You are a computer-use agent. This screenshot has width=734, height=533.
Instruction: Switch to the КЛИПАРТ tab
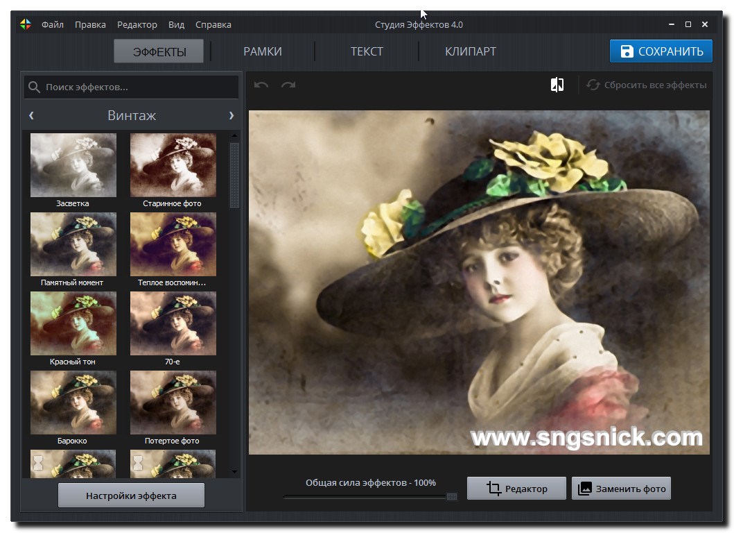tap(471, 51)
